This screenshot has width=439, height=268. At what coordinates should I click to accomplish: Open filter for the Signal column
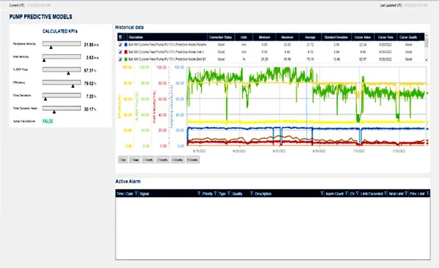click(x=199, y=194)
